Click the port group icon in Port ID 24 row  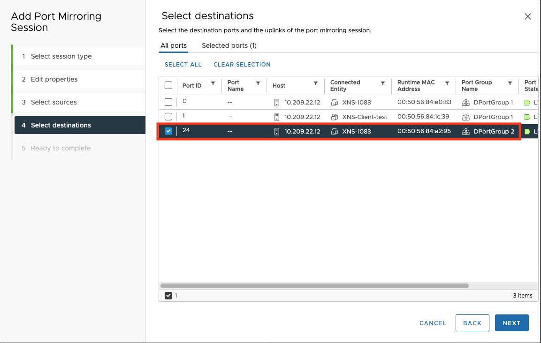pos(466,132)
